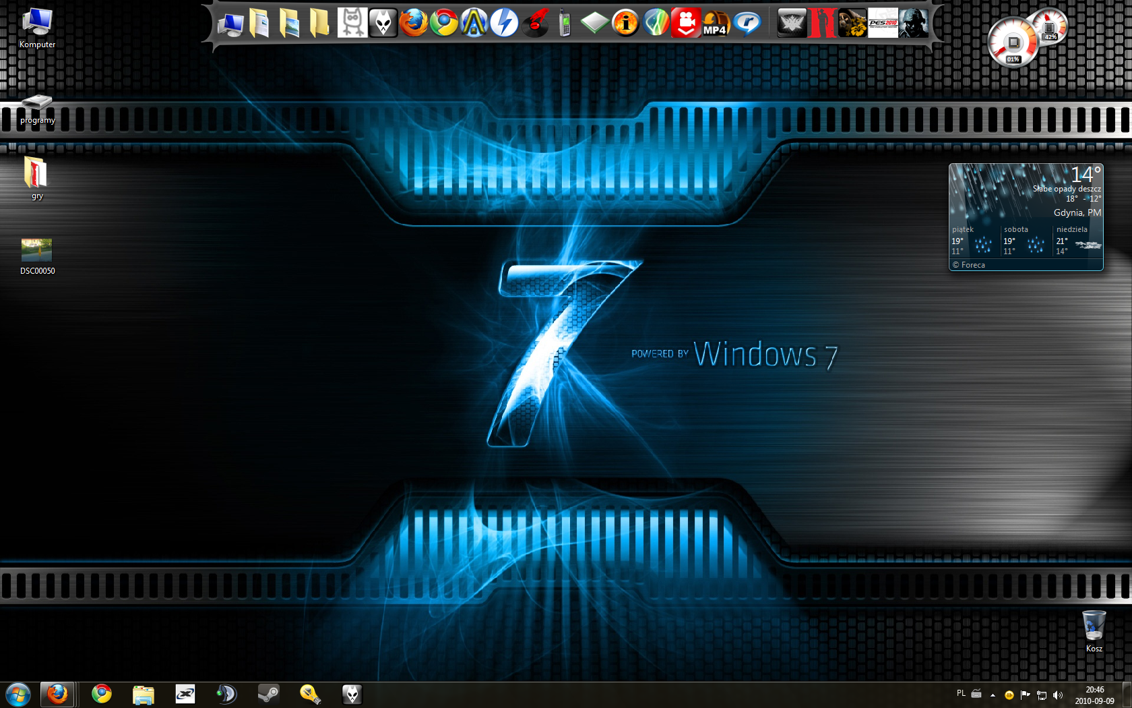Image resolution: width=1132 pixels, height=708 pixels.
Task: Click the sobota forecast in weather gadget
Action: [1026, 241]
